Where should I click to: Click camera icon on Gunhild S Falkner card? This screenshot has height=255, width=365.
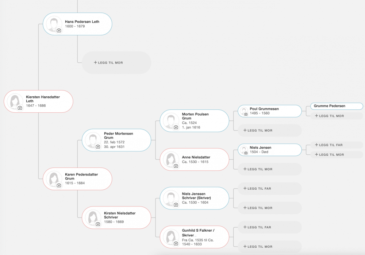coord(176,243)
